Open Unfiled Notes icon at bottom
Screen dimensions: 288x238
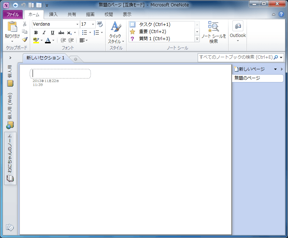click(x=10, y=227)
